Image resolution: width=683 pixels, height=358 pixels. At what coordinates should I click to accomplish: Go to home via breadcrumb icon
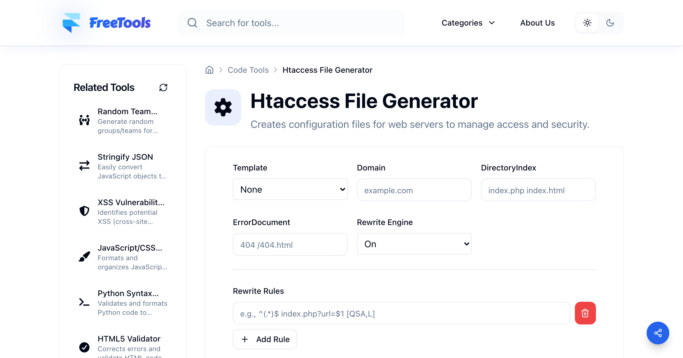click(x=209, y=70)
